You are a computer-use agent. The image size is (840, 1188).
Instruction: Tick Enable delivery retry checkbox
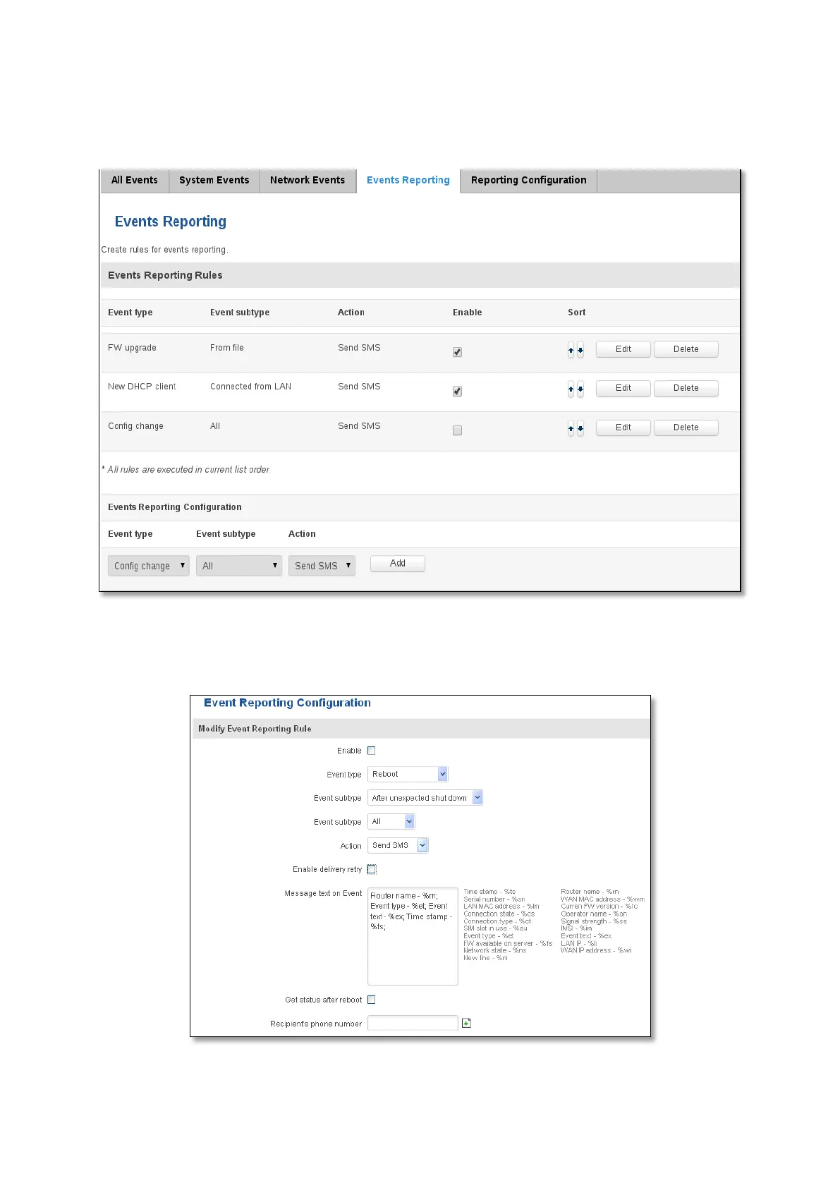point(372,869)
